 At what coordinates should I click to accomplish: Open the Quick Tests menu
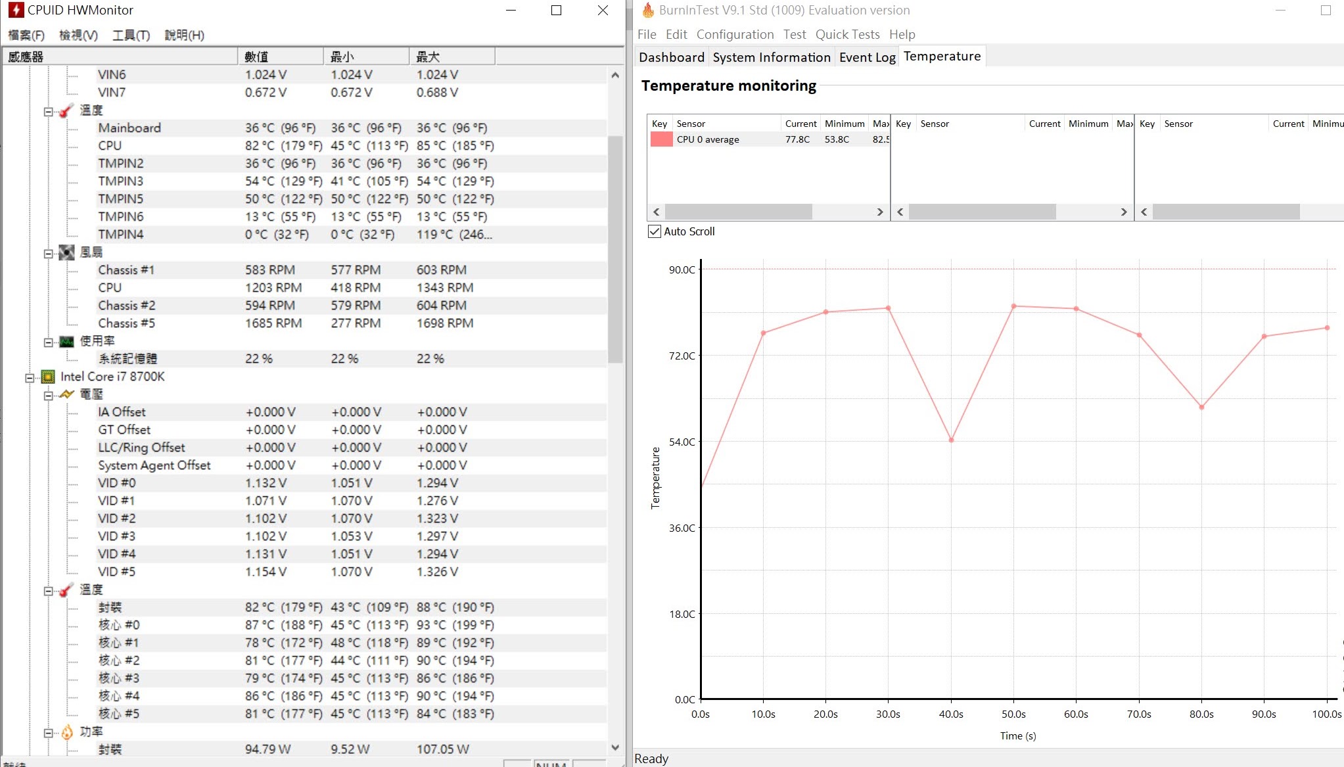[847, 34]
